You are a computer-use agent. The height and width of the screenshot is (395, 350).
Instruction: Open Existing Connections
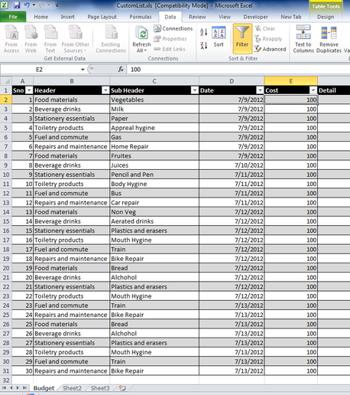coord(111,39)
